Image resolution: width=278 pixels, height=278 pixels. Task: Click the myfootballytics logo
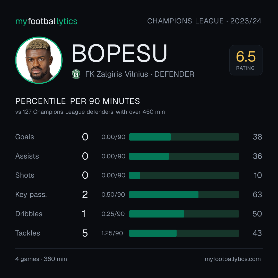coord(46,21)
